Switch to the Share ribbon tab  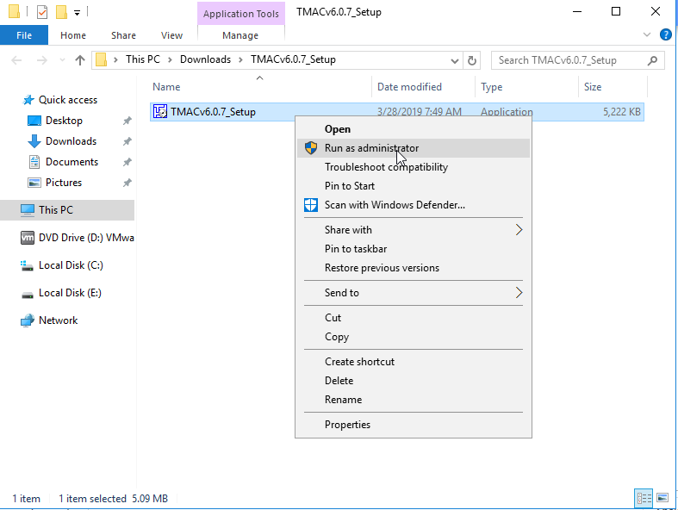pyautogui.click(x=123, y=35)
